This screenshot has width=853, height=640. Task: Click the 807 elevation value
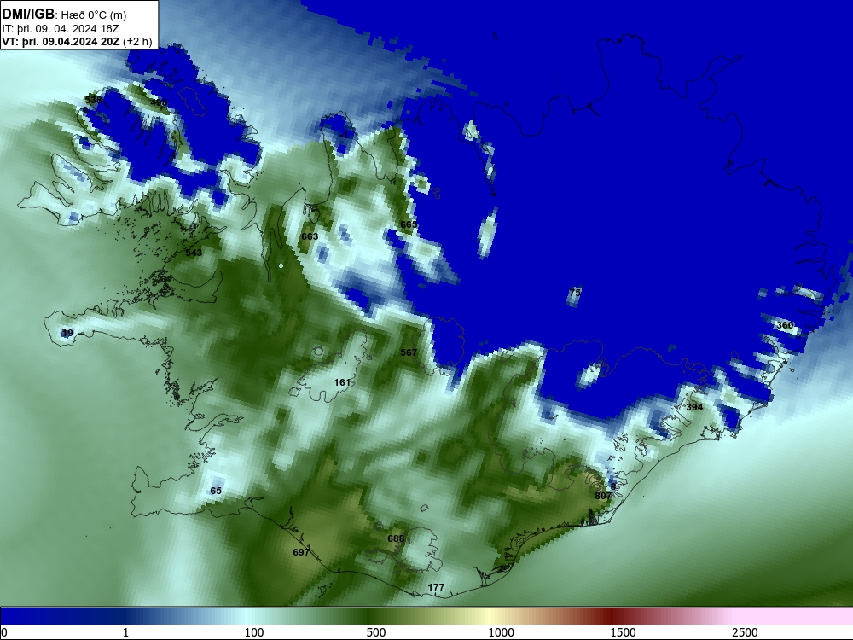(603, 496)
